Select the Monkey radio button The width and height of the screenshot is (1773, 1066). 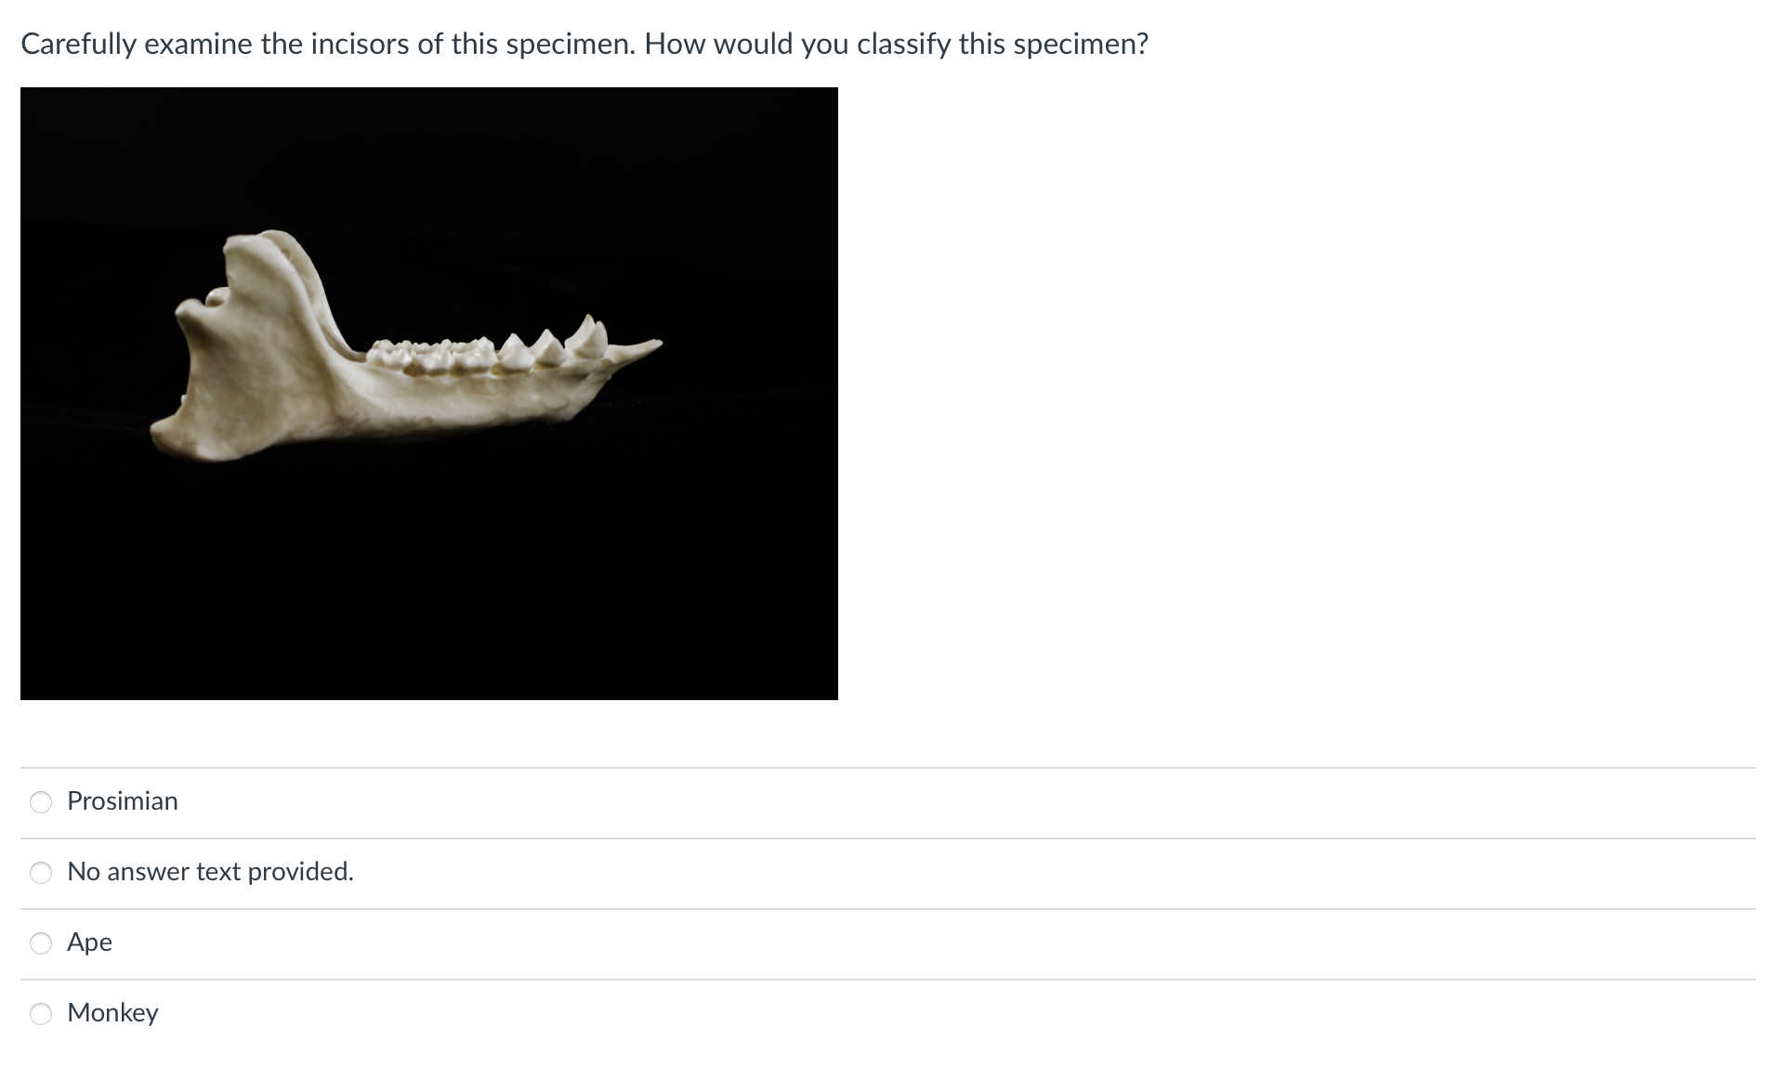pyautogui.click(x=41, y=1014)
